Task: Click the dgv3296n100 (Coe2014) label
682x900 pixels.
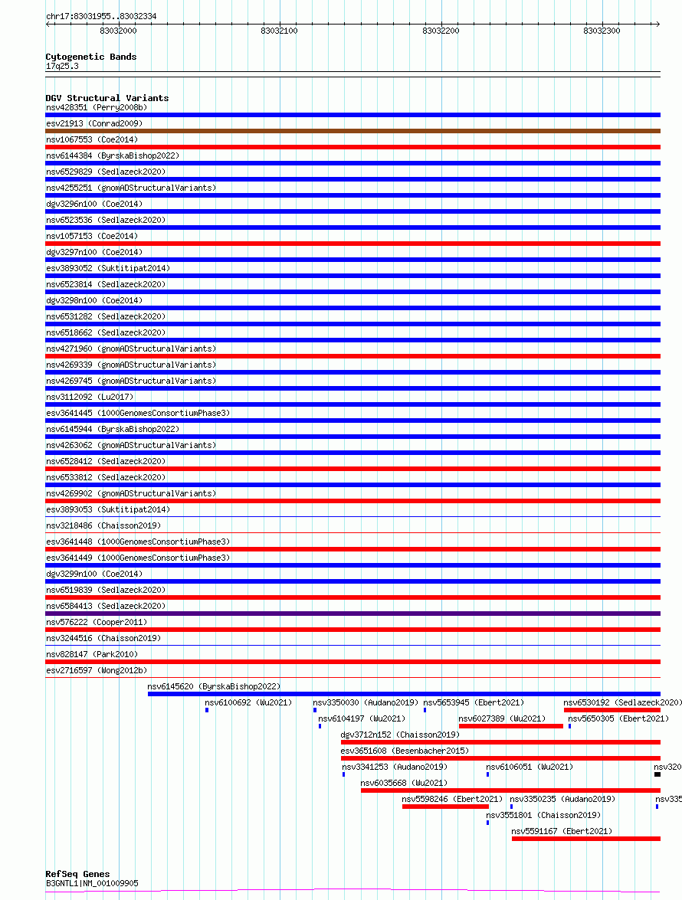Action: tap(94, 204)
